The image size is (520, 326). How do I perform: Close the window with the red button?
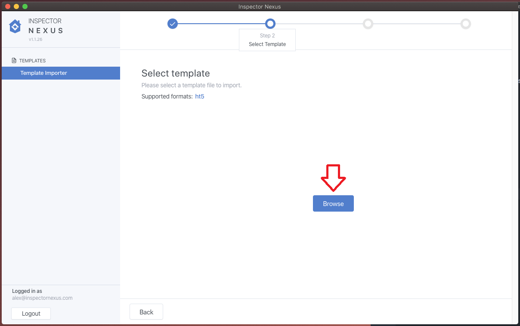(8, 6)
